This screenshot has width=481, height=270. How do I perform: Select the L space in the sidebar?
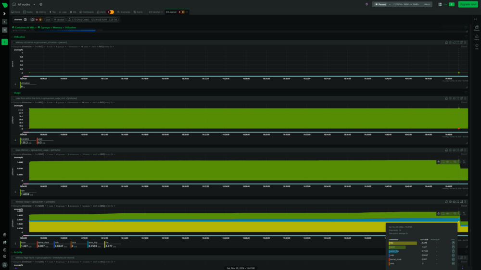(x=5, y=22)
